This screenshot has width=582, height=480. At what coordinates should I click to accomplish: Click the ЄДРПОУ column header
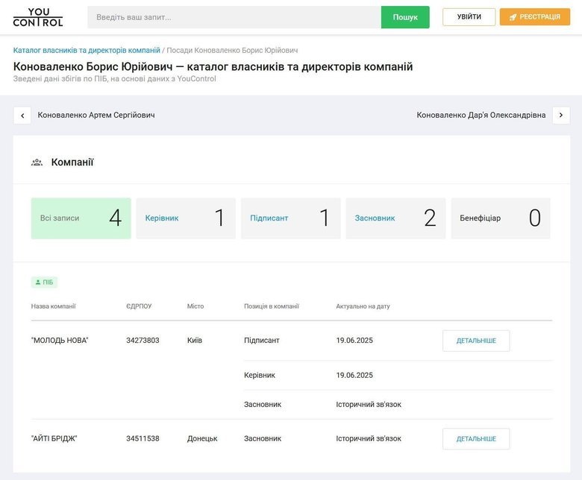pyautogui.click(x=139, y=306)
